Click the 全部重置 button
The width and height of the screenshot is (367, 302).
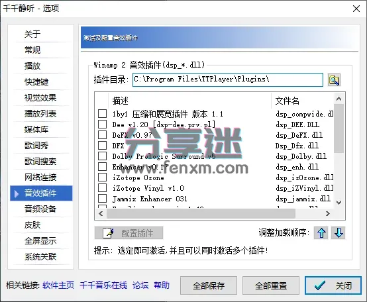click(271, 285)
